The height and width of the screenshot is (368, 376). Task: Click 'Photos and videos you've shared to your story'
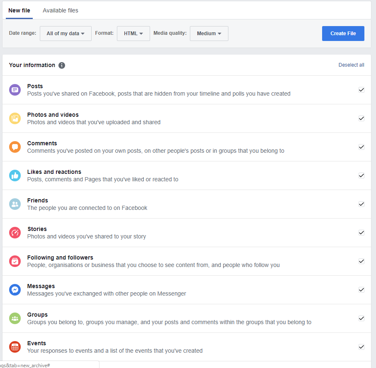click(87, 236)
